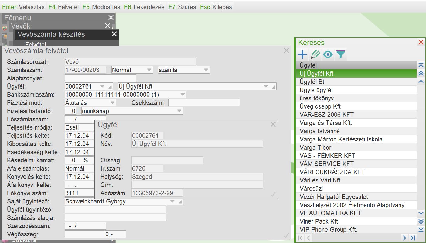Go to last page of search results
The width and height of the screenshot is (426, 243).
click(x=413, y=238)
